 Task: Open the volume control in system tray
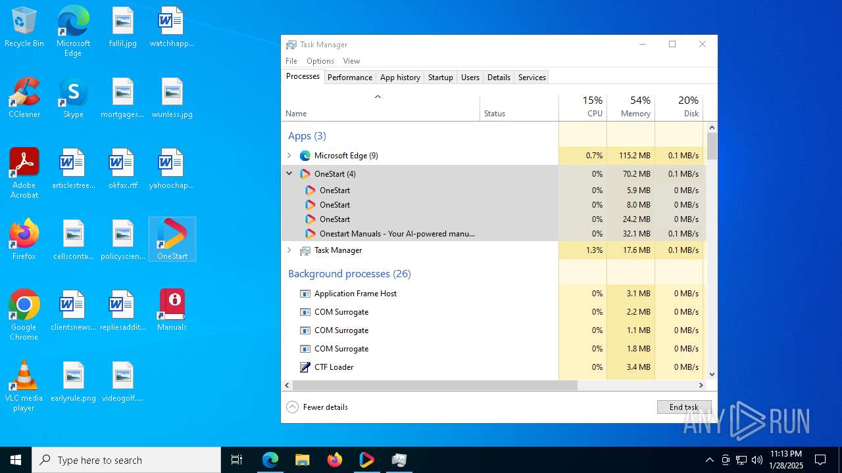757,460
